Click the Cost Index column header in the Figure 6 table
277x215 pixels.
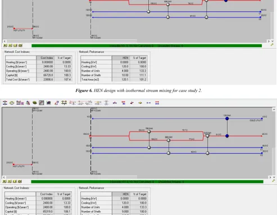point(46,58)
